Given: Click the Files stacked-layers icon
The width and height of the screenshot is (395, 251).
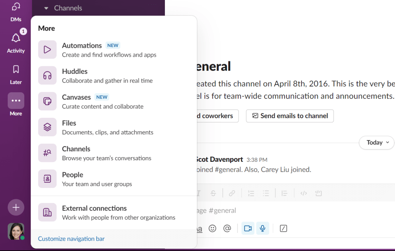Looking at the screenshot, I should tap(47, 127).
